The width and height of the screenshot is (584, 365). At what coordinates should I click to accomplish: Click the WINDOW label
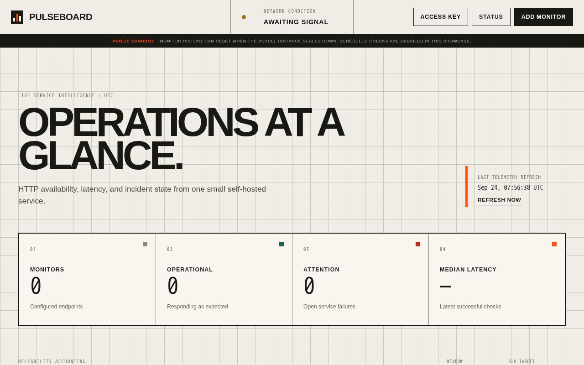pos(455,362)
